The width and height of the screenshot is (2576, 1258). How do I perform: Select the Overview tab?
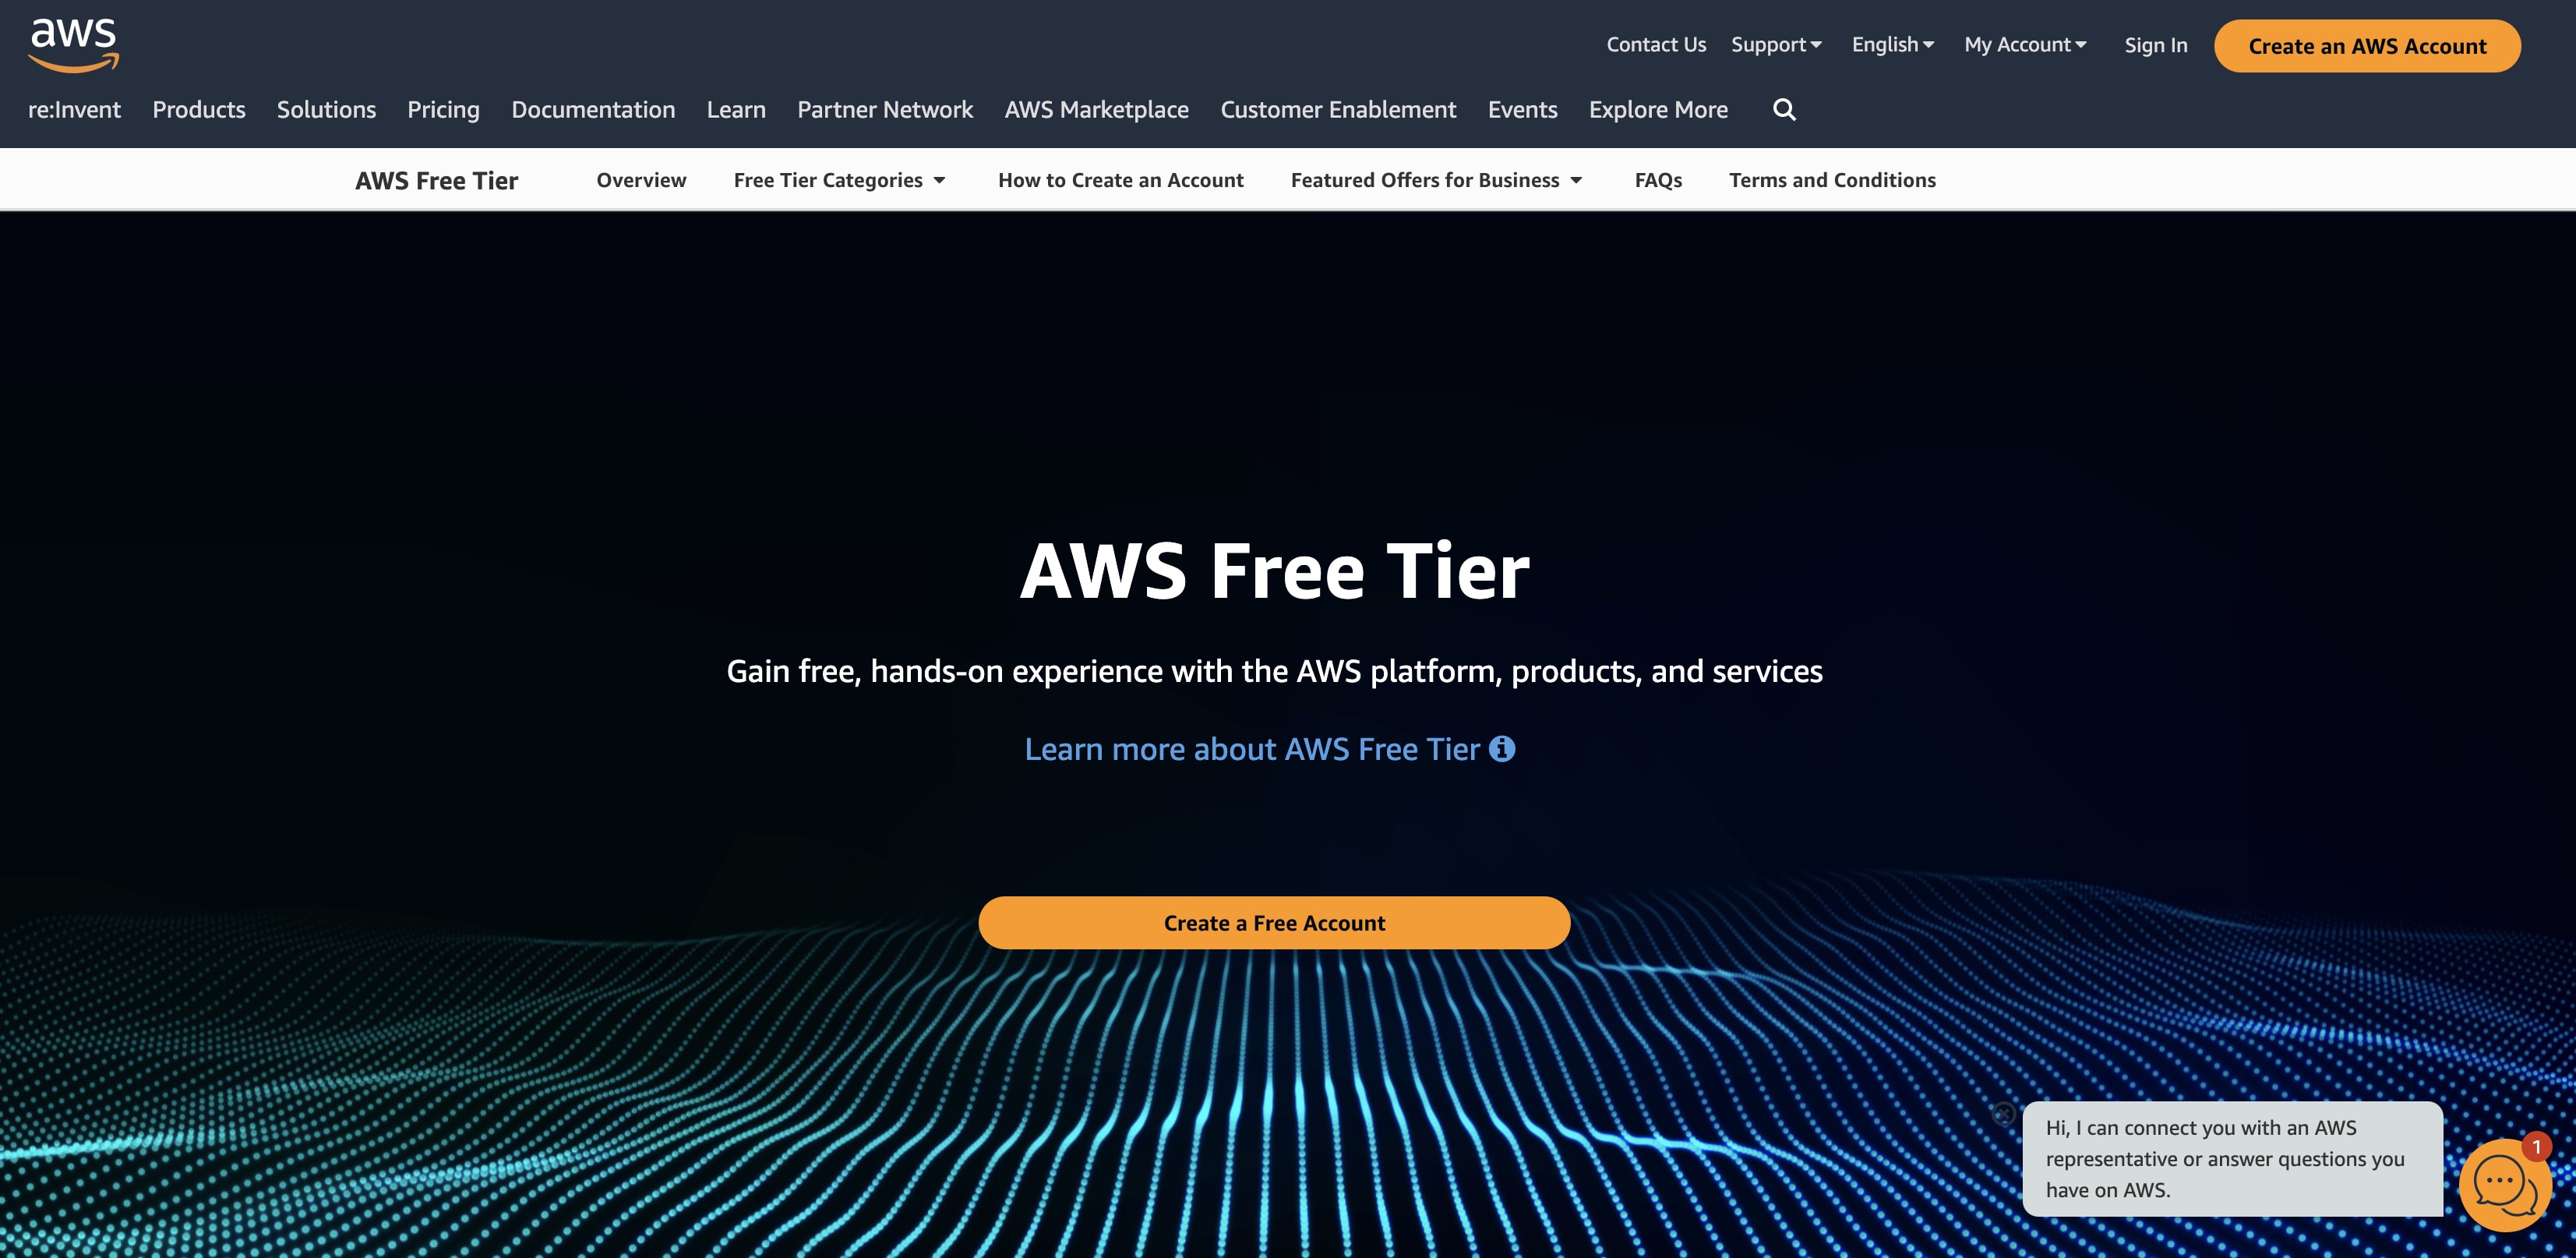click(640, 179)
